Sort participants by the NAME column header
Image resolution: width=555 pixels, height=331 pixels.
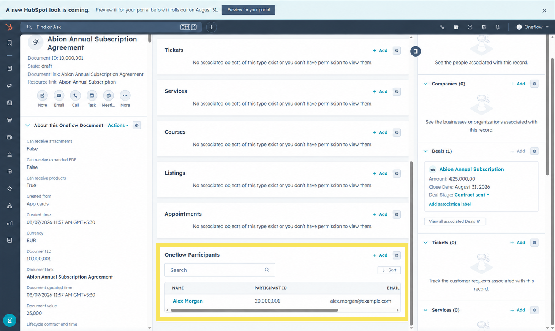tap(178, 288)
